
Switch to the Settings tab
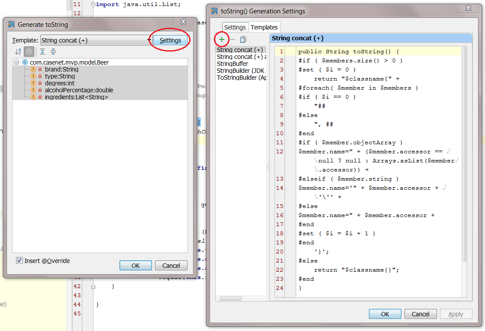(235, 27)
